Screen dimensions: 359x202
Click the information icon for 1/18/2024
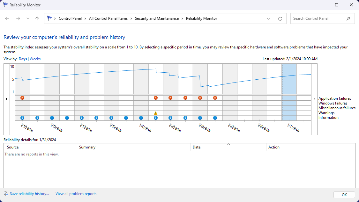[96, 118]
